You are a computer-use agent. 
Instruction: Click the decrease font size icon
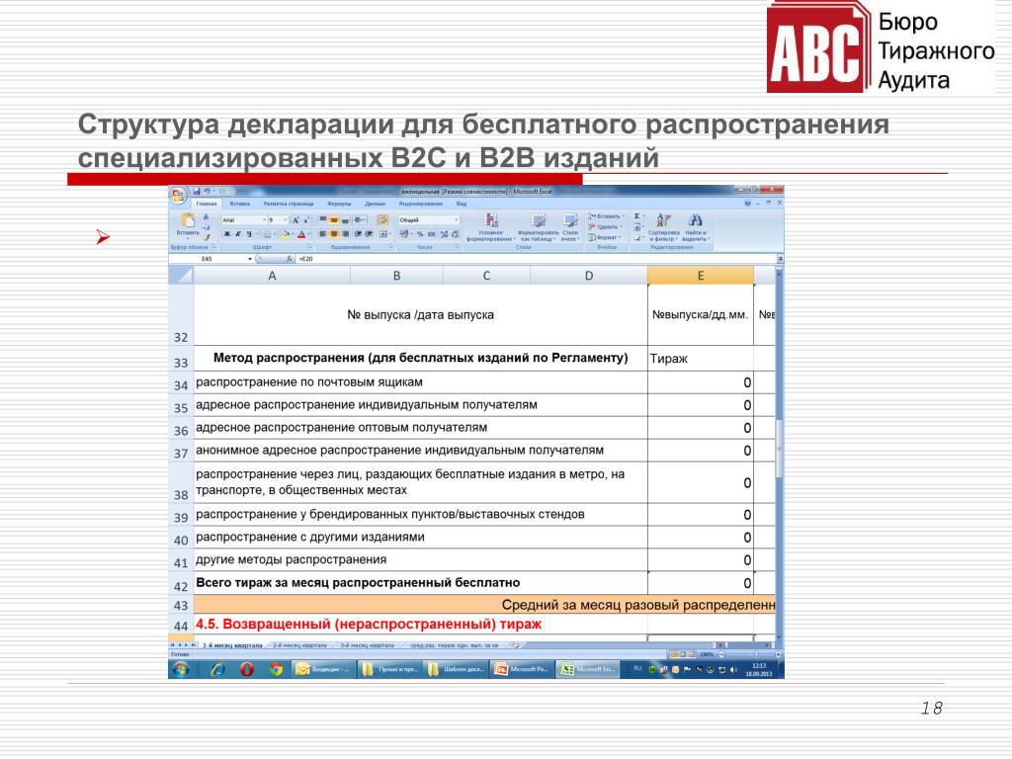306,220
